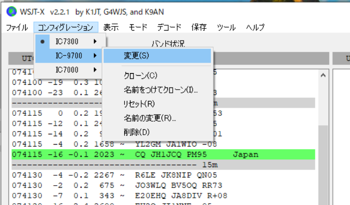The width and height of the screenshot is (350, 205).
Task: Choose 名前をつけてクローン(I)... option
Action: [x=157, y=90]
